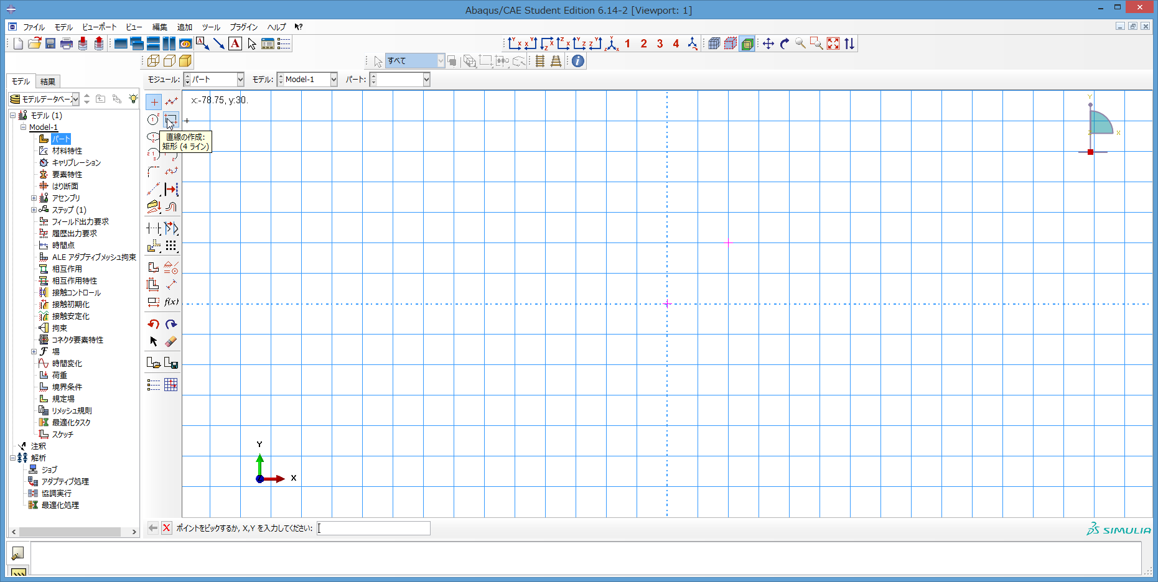
Task: Select 材料特性 in the model tree
Action: click(x=67, y=151)
